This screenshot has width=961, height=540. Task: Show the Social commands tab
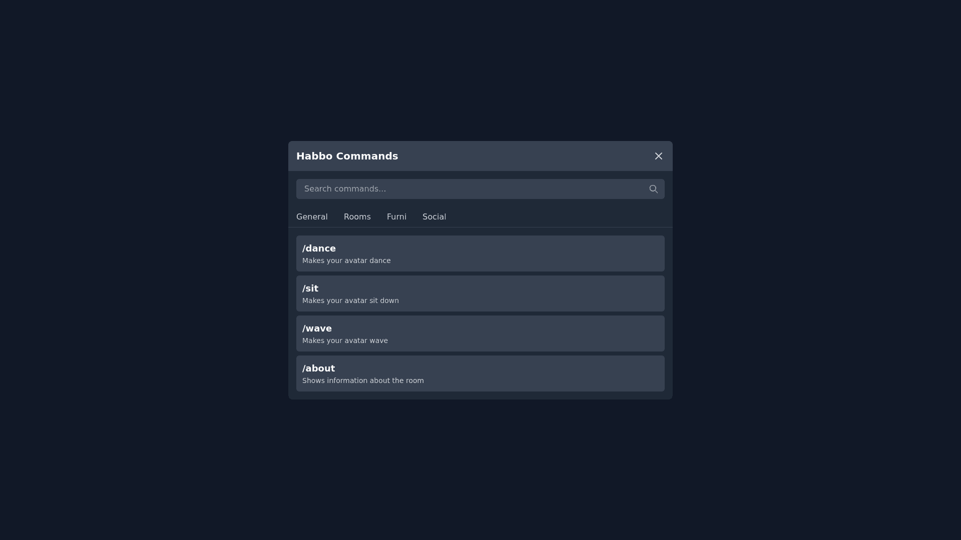[x=434, y=217]
